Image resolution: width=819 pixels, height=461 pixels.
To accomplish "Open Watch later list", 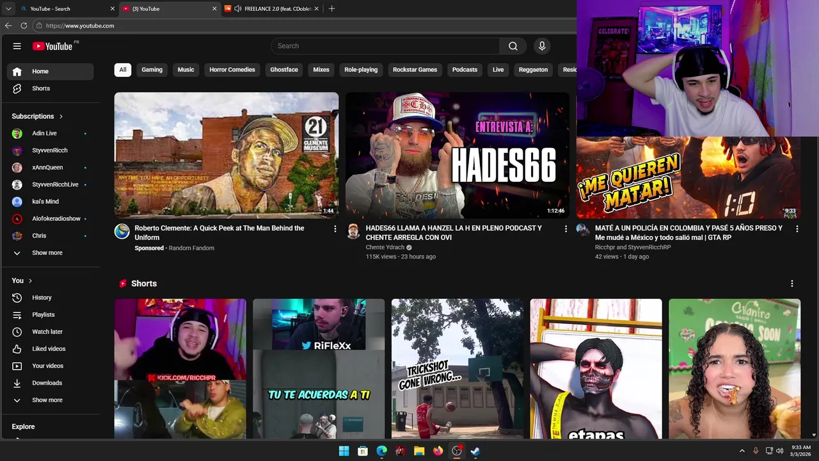I will [x=51, y=332].
